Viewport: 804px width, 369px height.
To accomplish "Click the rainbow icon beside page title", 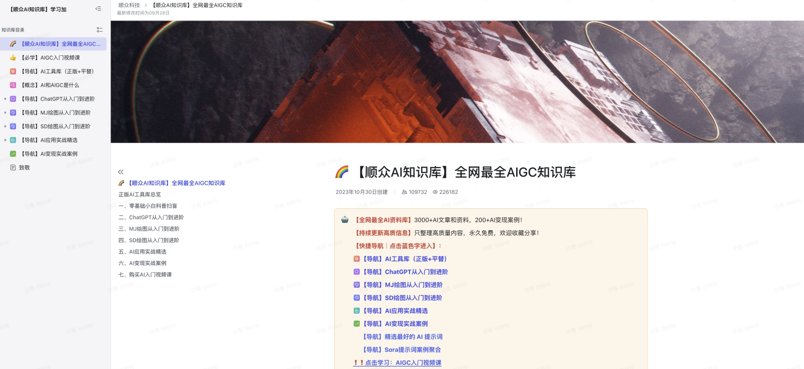I will [342, 172].
